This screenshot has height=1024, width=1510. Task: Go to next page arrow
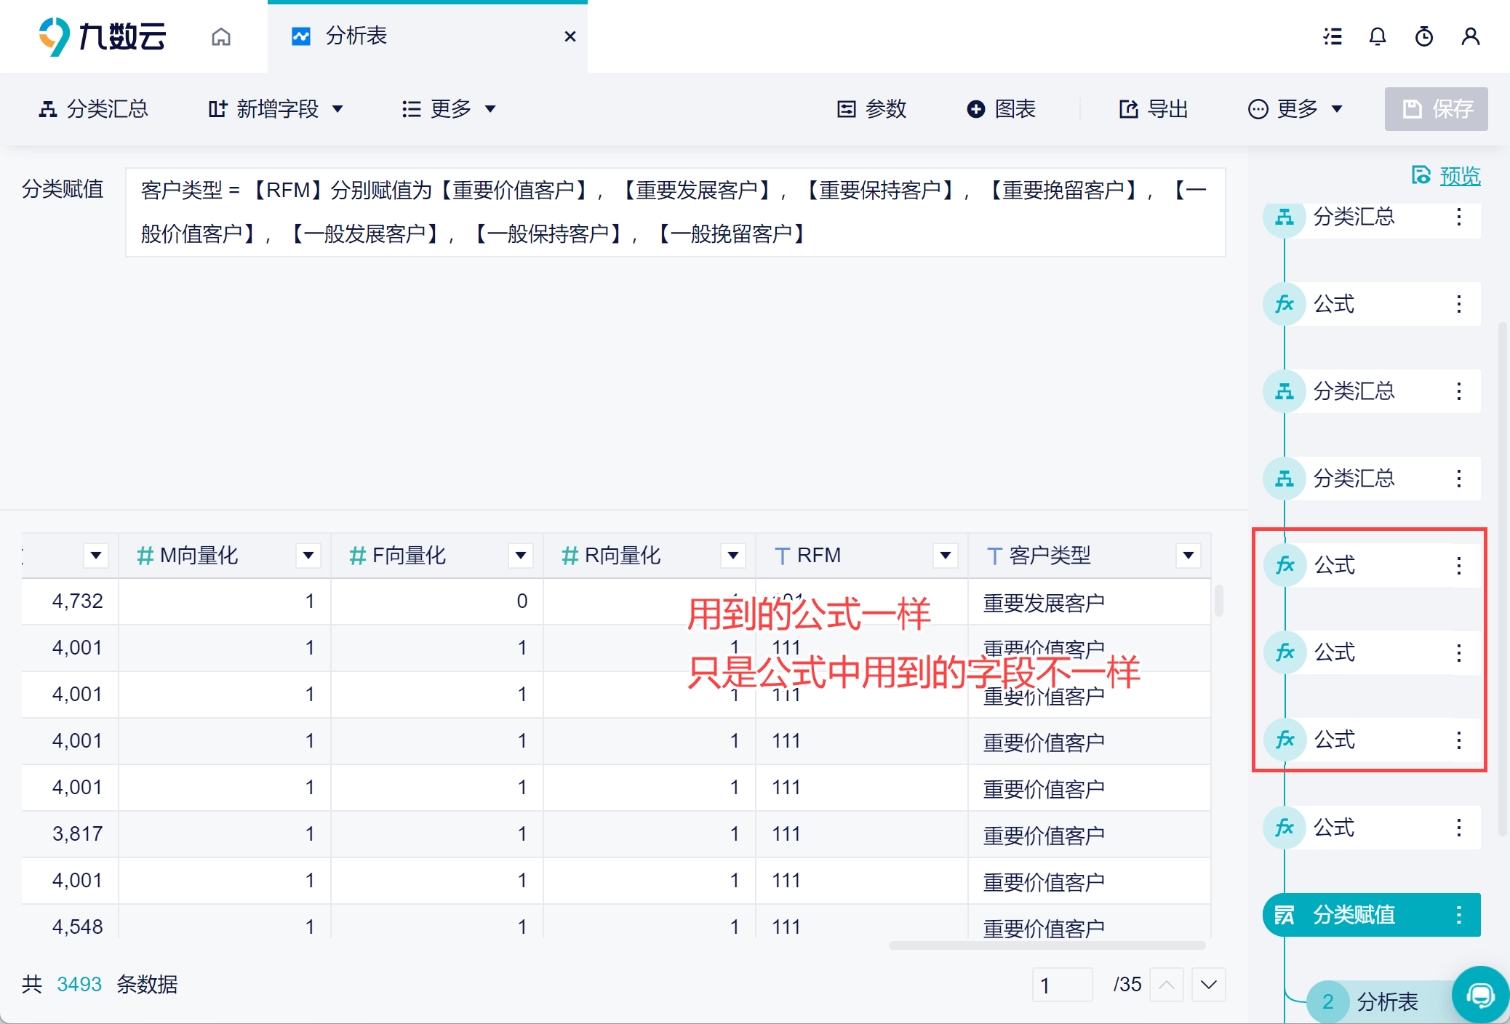click(1208, 985)
